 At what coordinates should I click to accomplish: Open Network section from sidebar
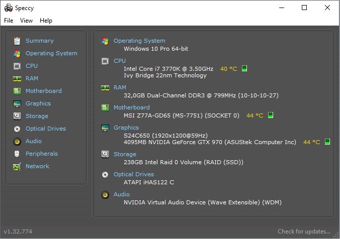coord(38,166)
